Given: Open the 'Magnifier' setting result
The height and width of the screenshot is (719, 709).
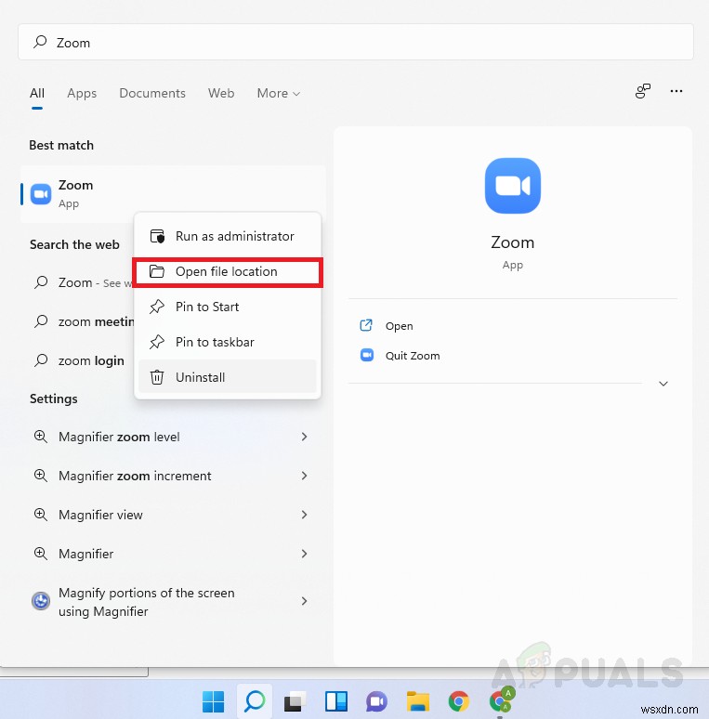Looking at the screenshot, I should coord(173,554).
